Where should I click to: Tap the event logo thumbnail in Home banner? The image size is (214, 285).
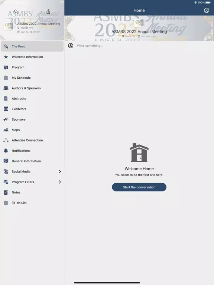[x=139, y=23]
